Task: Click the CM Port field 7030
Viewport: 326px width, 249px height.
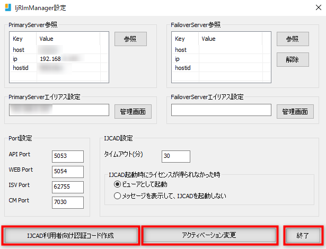Action: click(x=68, y=202)
